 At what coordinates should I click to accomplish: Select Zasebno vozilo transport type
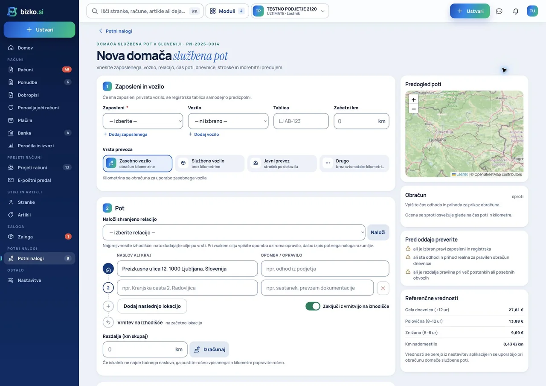(137, 164)
